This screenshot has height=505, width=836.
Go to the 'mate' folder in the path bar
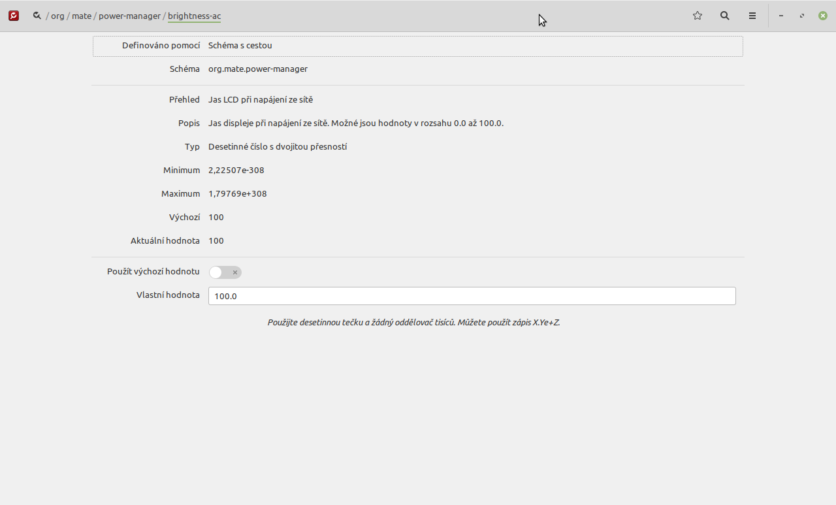82,16
